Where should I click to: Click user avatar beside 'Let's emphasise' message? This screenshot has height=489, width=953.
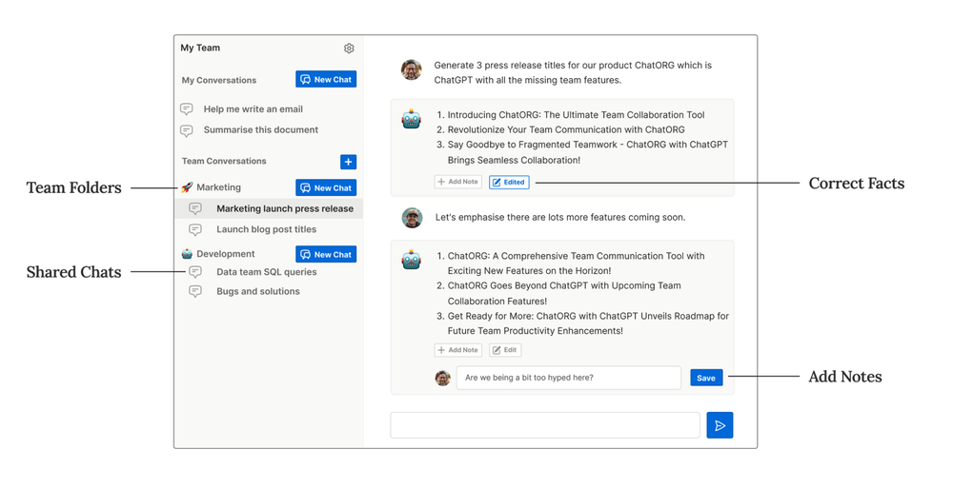pyautogui.click(x=412, y=217)
